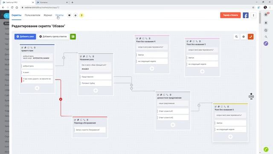Save the script with the green floppy icon
This screenshot has width=273, height=154.
(73, 37)
